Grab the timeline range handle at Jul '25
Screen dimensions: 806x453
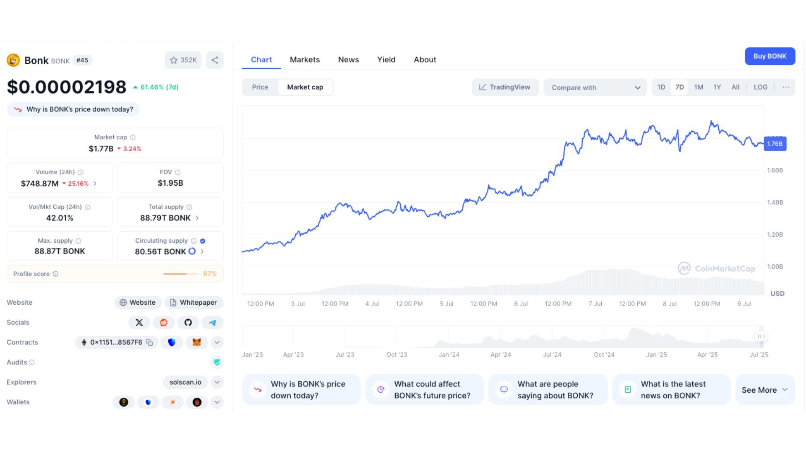tap(761, 337)
